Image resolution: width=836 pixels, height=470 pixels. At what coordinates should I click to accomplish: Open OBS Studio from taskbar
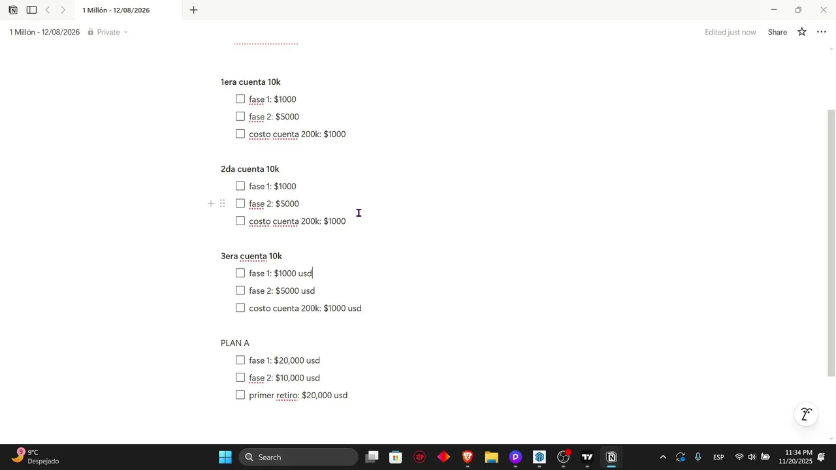click(564, 457)
